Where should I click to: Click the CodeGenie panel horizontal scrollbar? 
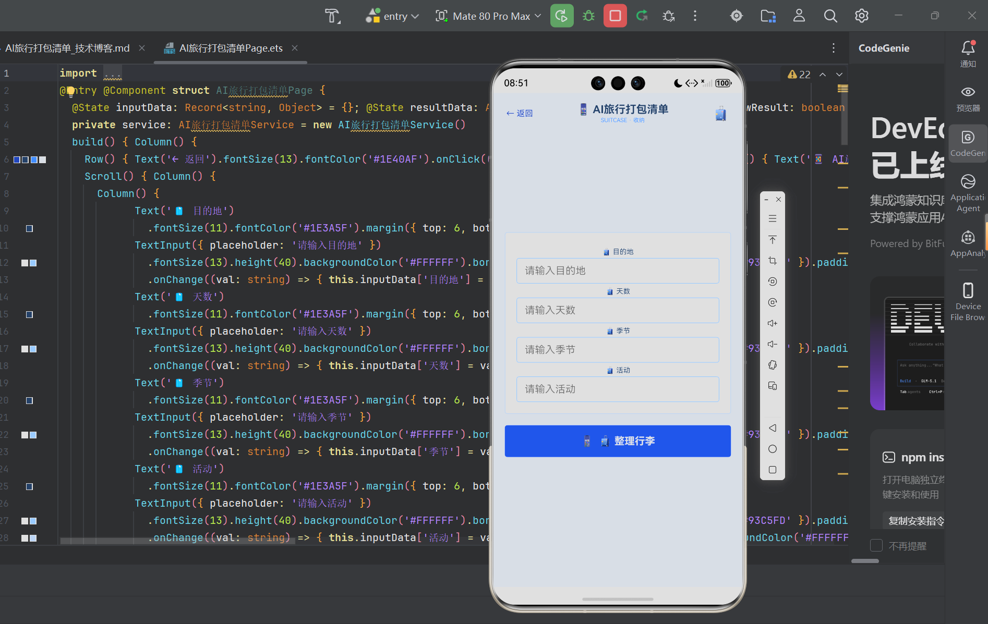[x=865, y=561]
